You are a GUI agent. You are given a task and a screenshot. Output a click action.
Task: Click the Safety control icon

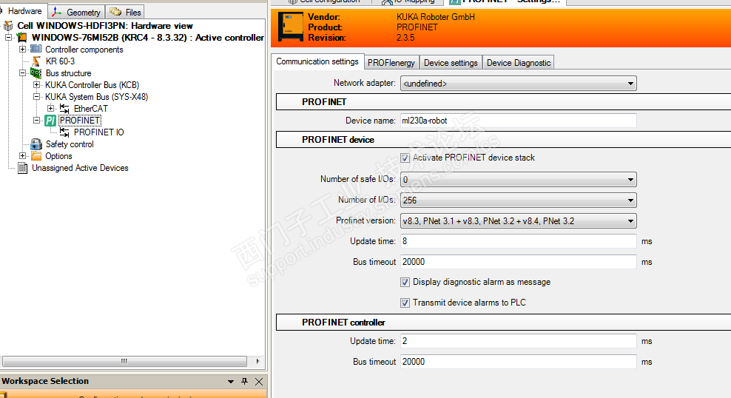click(36, 144)
